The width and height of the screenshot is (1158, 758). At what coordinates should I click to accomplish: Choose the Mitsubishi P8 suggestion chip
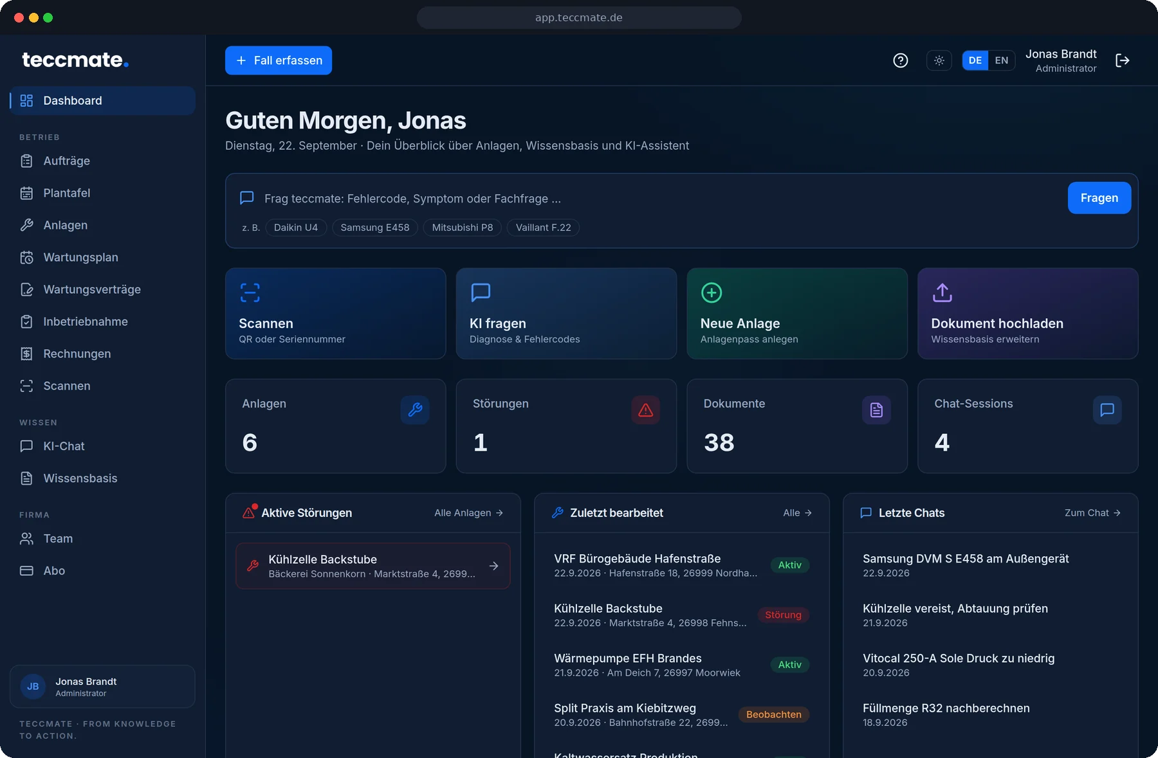point(463,228)
